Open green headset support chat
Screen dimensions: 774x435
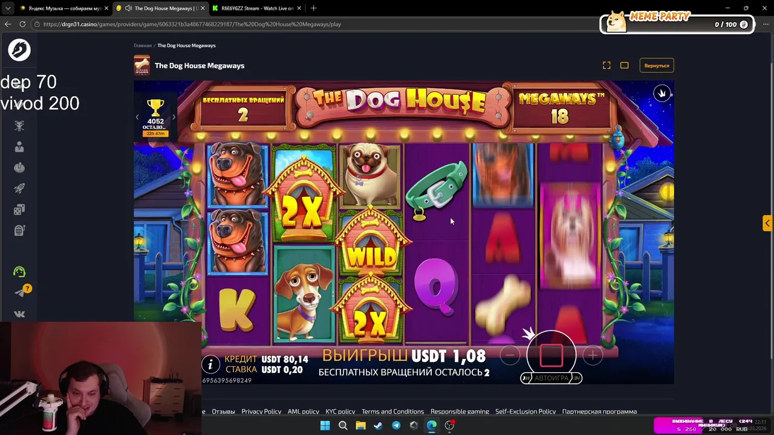pos(19,272)
